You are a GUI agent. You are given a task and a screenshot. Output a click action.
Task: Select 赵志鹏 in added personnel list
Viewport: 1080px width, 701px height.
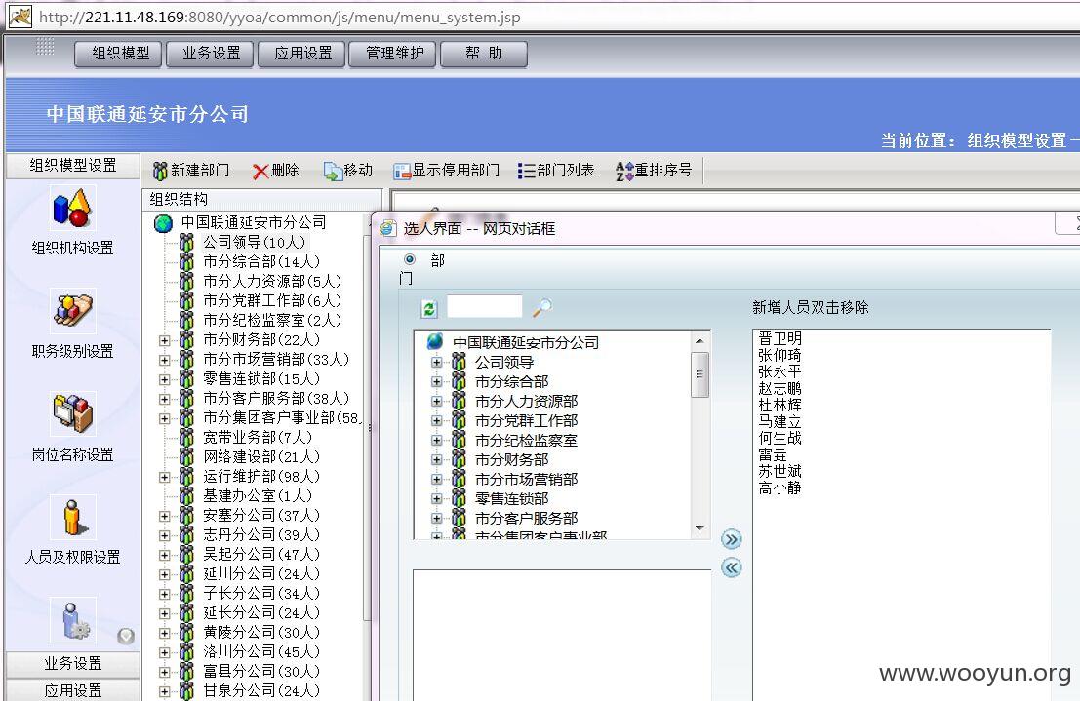pos(780,388)
